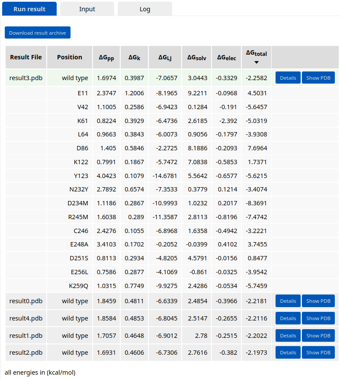
Task: Open Details for result3.pdb
Action: pyautogui.click(x=288, y=78)
